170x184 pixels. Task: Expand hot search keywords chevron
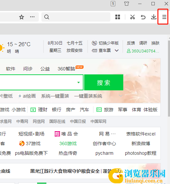[x=121, y=96]
